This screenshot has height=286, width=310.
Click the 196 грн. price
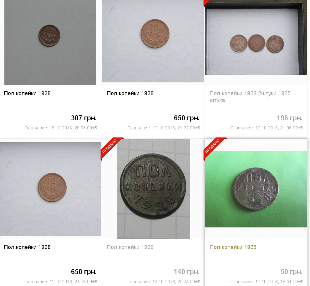tap(289, 118)
